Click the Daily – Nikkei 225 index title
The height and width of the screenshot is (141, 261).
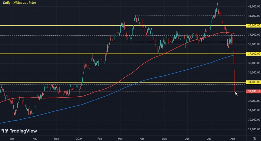point(20,3)
